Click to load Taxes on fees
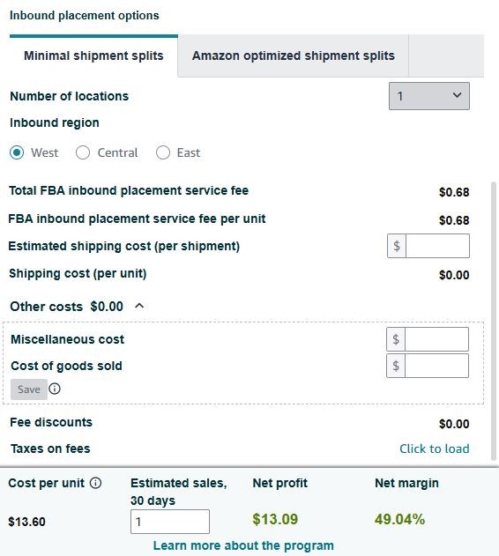Viewport: 499px width, 556px height. 435,449
